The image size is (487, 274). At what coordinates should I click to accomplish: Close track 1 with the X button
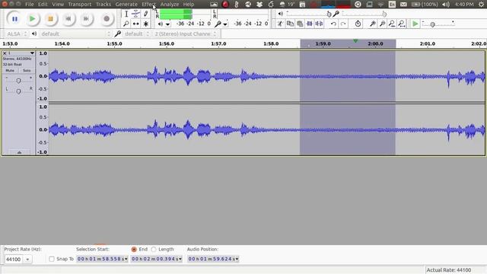5,53
